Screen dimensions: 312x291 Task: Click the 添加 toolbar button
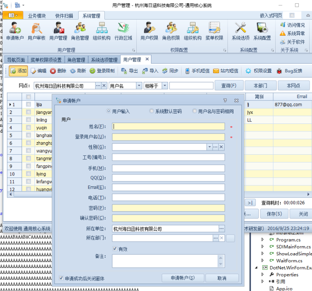[18, 71]
